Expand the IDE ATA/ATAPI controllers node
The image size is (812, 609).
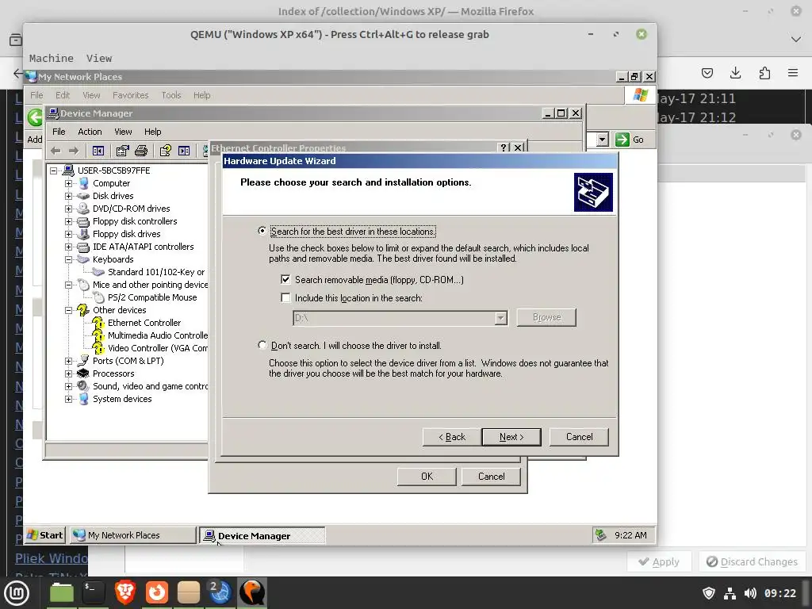tap(68, 247)
